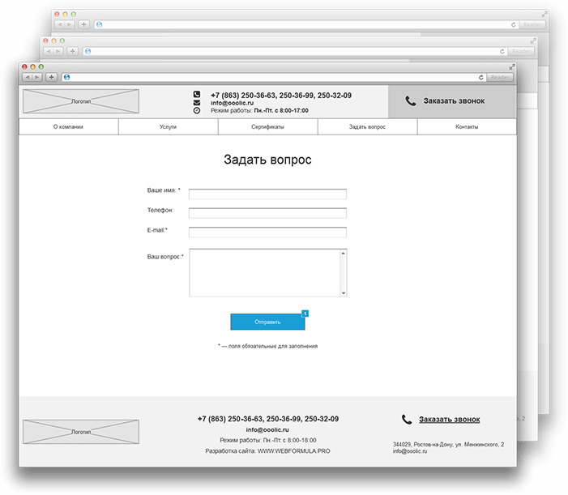Click the forward arrow in rearmost browser window

[70, 24]
